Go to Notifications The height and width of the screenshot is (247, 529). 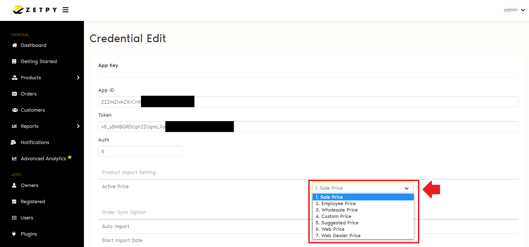click(x=35, y=142)
